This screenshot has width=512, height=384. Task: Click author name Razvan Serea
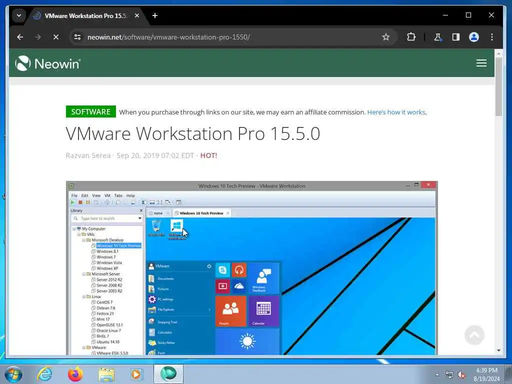point(88,155)
